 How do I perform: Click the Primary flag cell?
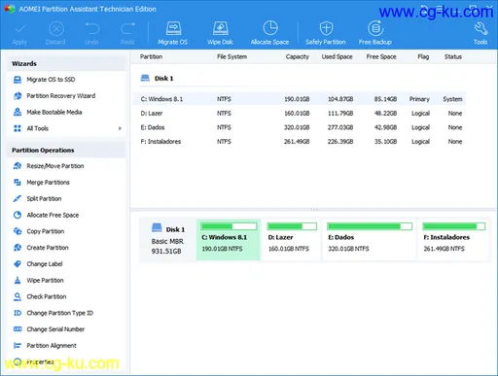point(419,99)
